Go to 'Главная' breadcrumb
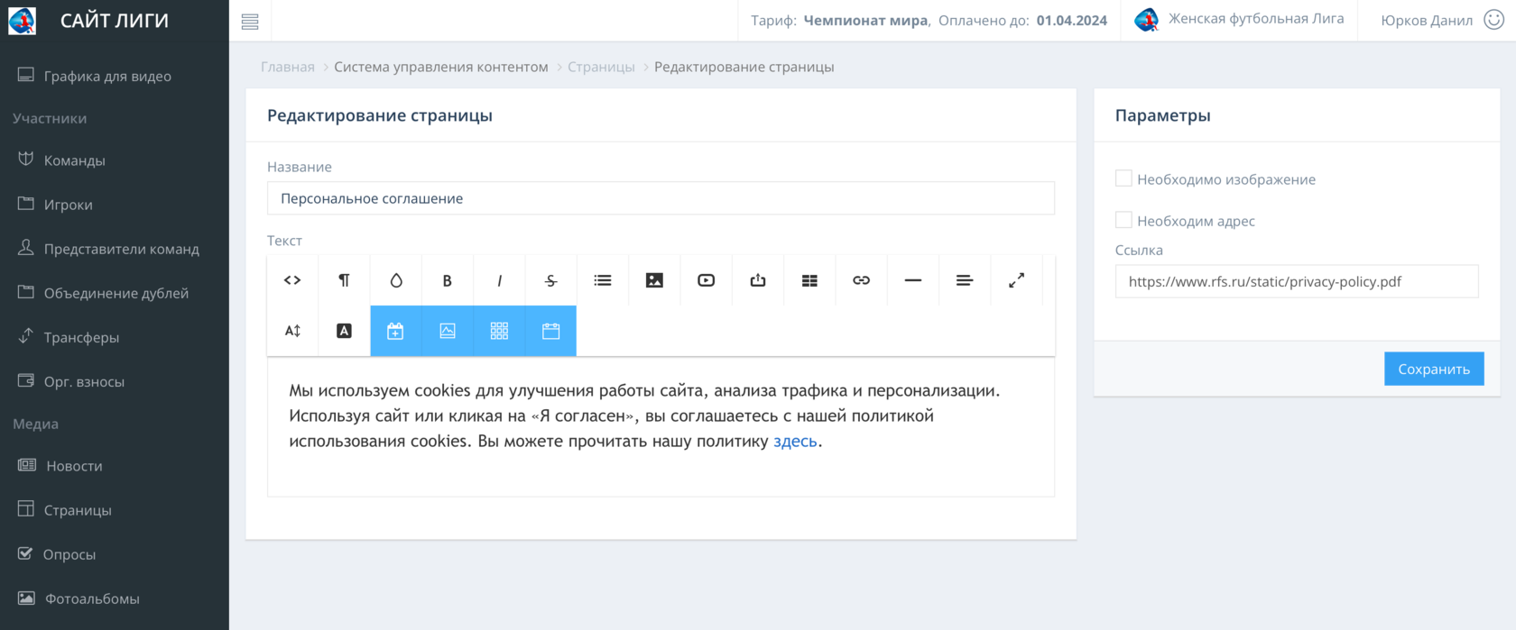 point(288,67)
